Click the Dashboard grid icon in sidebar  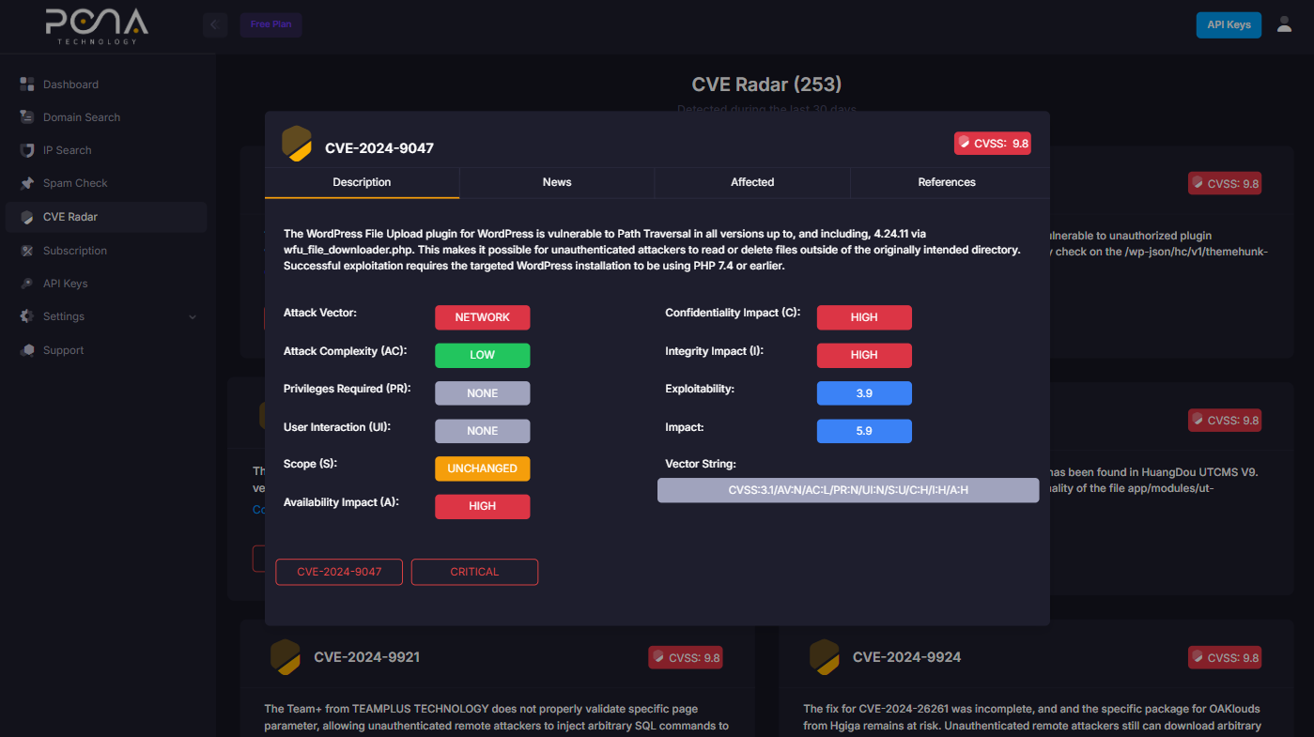pyautogui.click(x=27, y=84)
